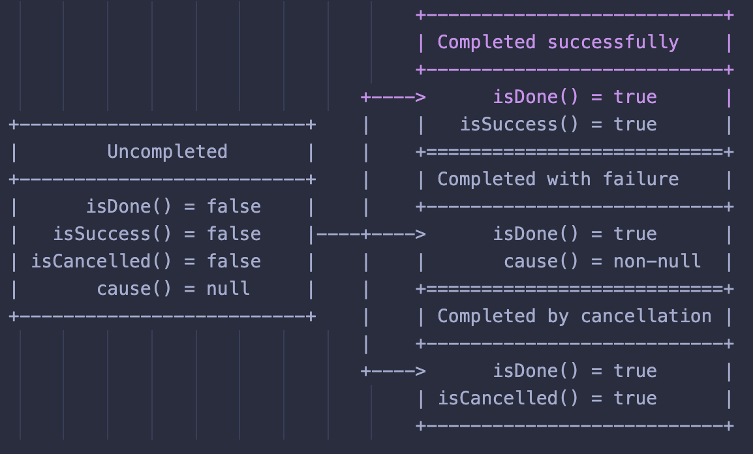753x454 pixels.
Task: Select the 'Uncompleted' title text
Action: (x=167, y=151)
